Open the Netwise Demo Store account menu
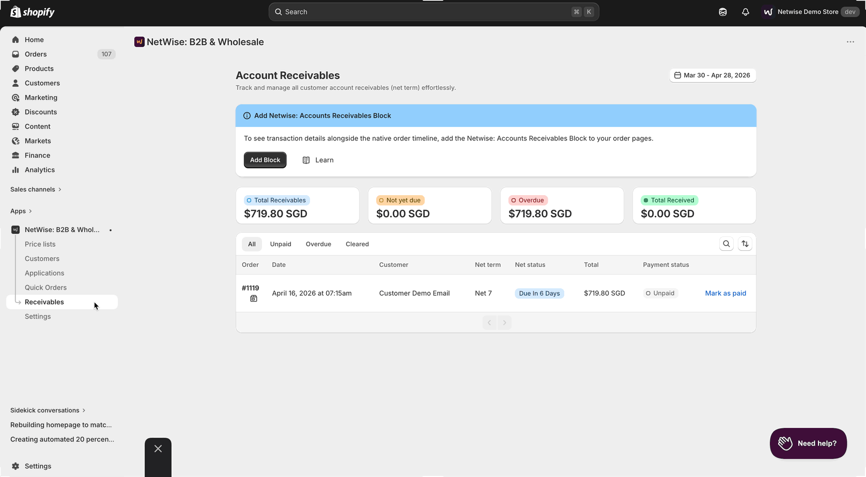This screenshot has width=866, height=477. point(811,12)
